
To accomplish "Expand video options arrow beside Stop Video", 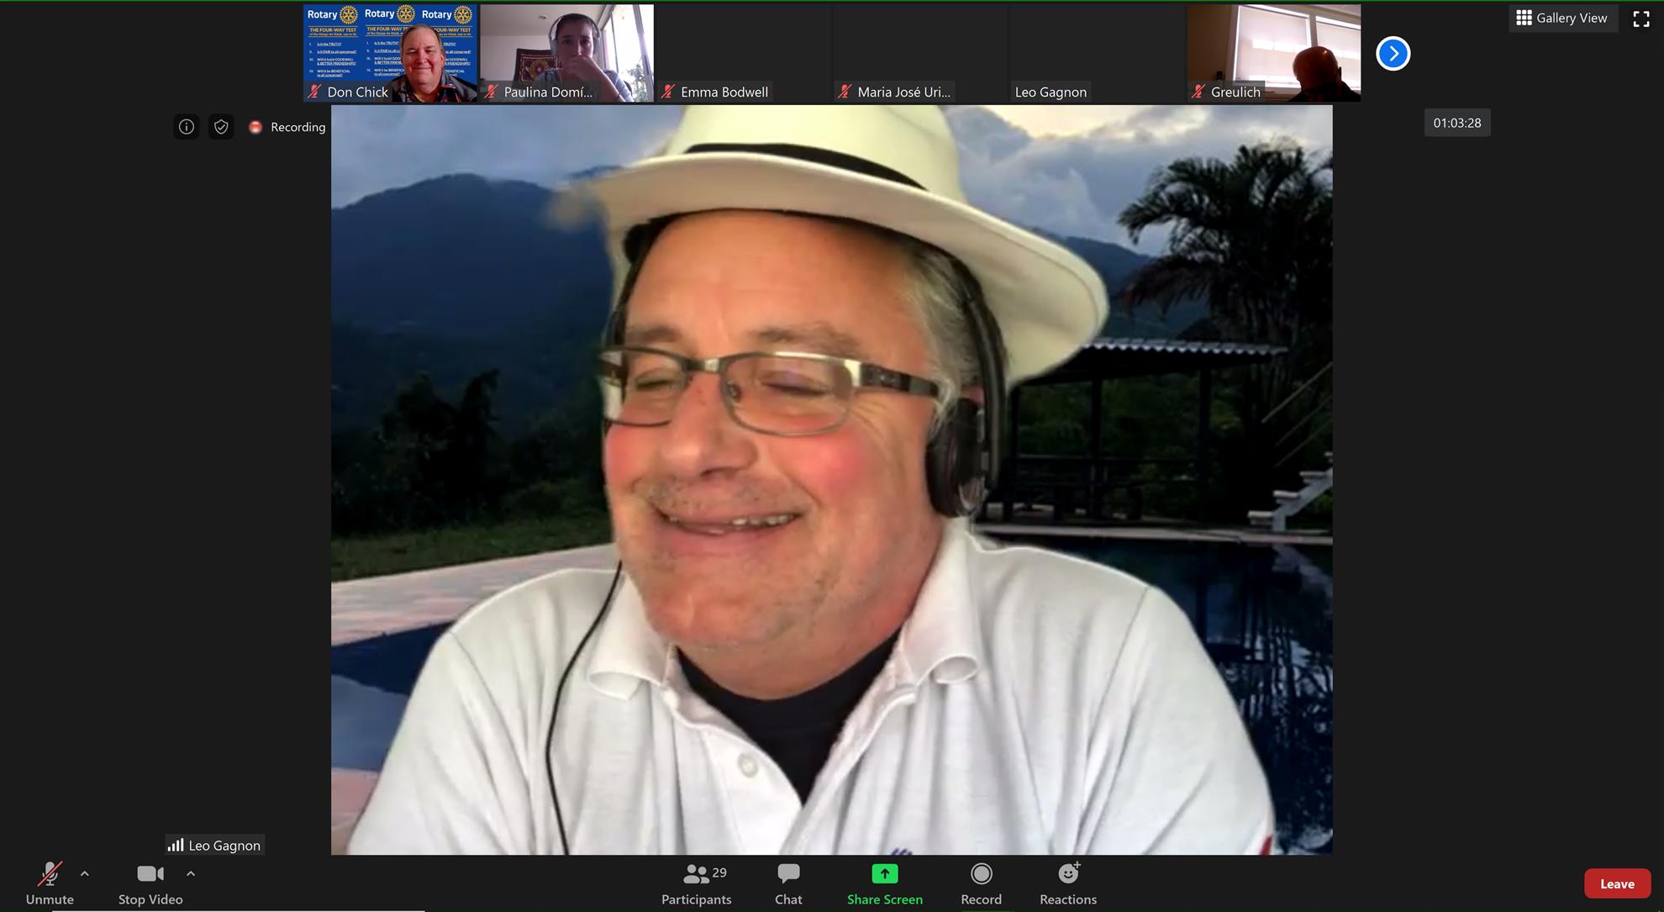I will point(191,874).
